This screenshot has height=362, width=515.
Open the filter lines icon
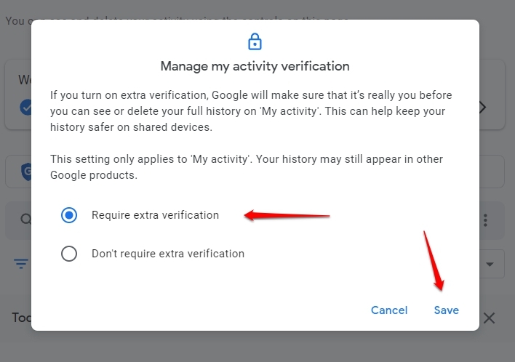click(22, 264)
